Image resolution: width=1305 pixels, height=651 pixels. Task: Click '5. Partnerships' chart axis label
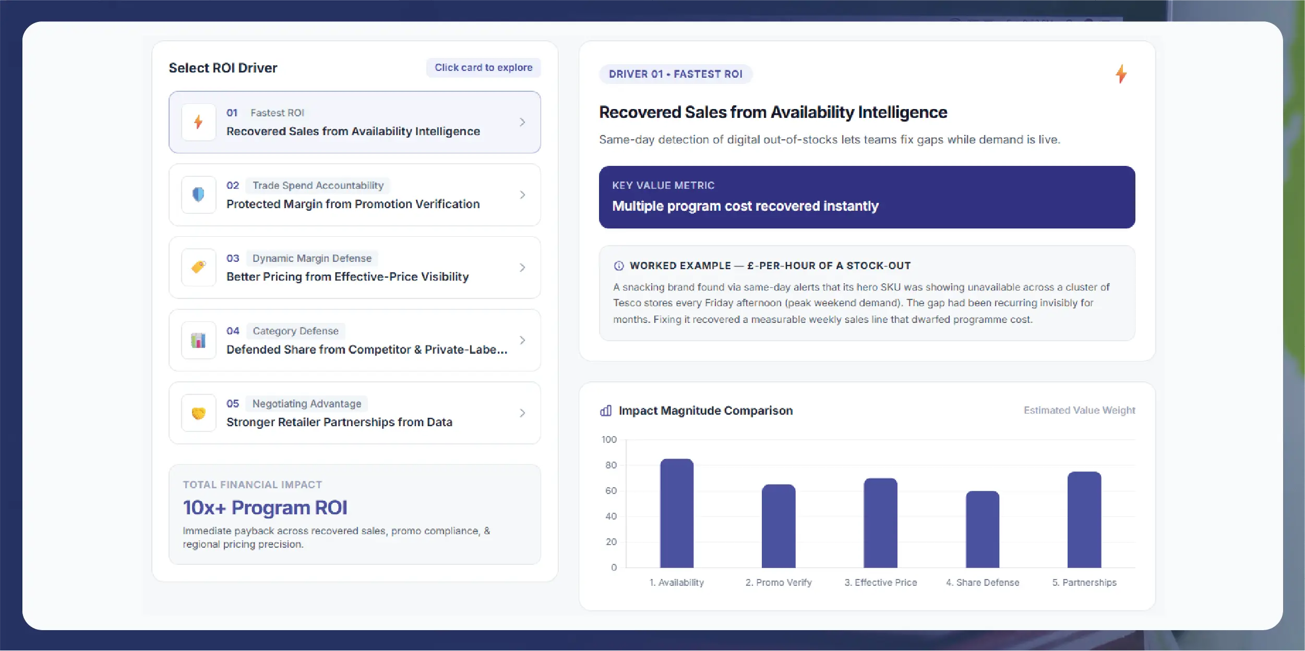pyautogui.click(x=1084, y=583)
